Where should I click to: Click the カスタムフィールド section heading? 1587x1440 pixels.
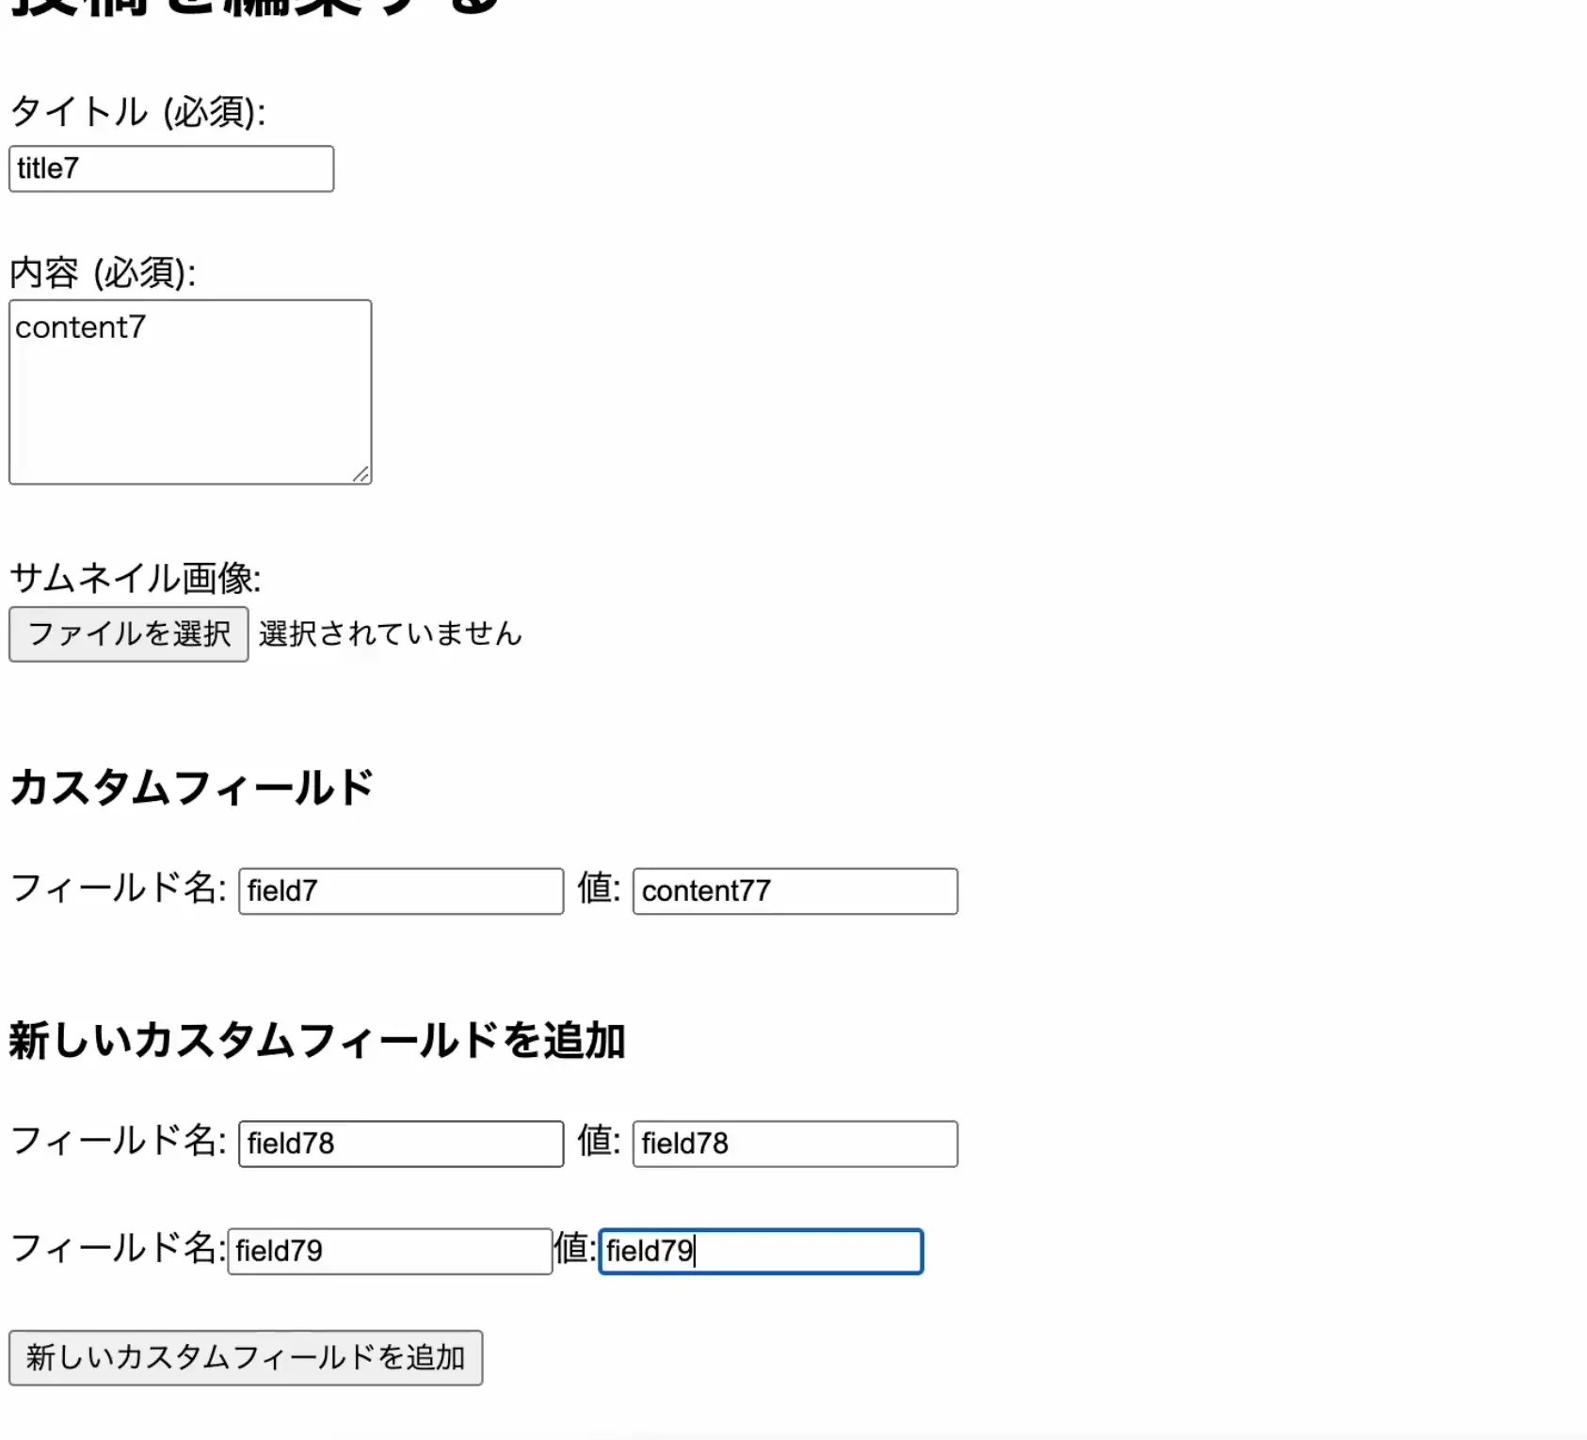tap(191, 788)
